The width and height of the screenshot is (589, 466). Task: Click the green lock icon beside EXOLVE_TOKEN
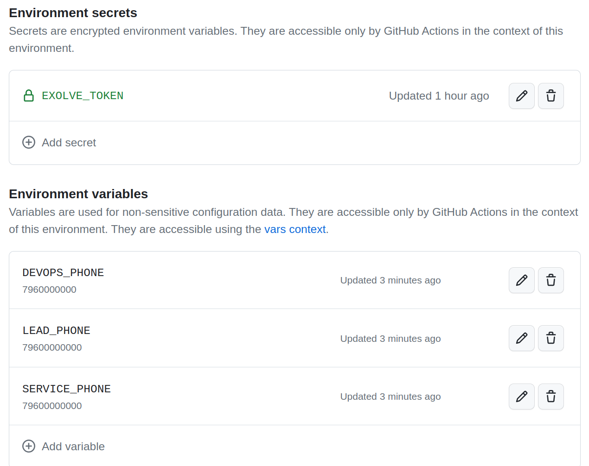click(x=29, y=96)
